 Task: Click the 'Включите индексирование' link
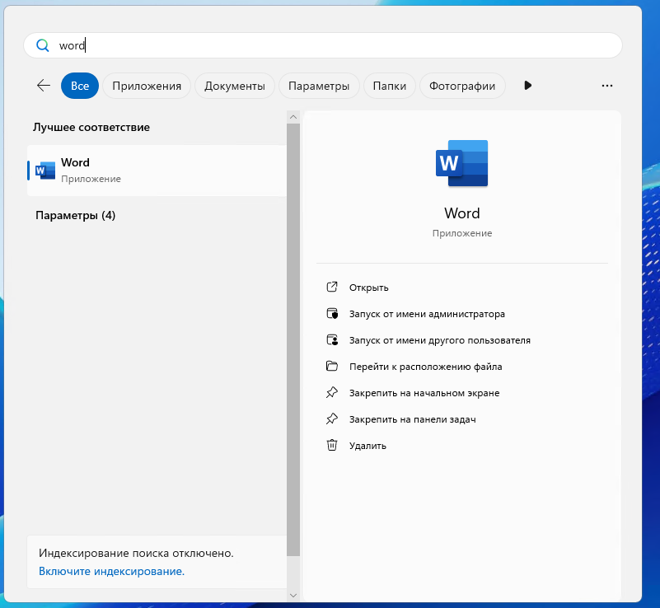coord(111,571)
